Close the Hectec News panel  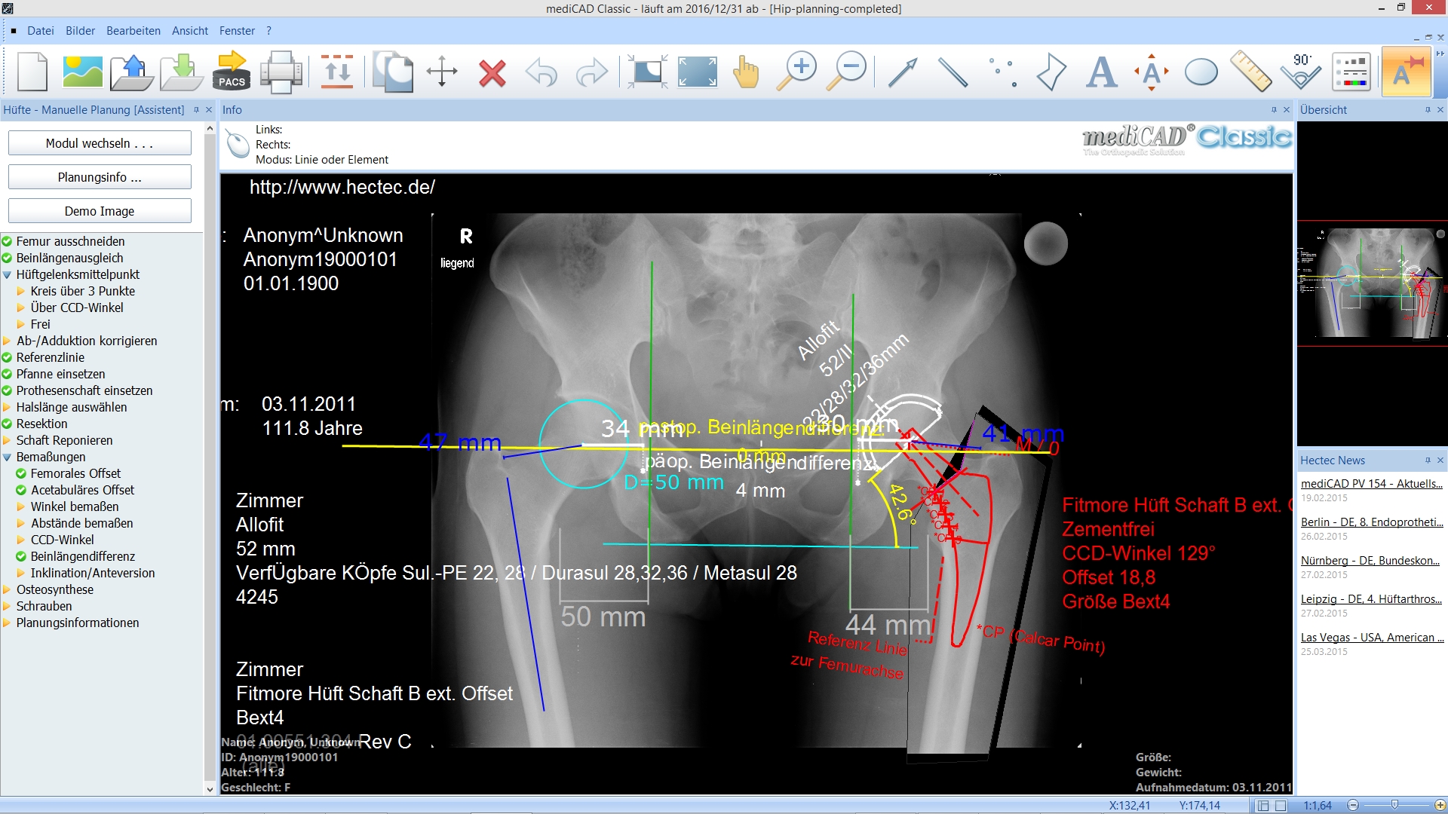(x=1440, y=461)
